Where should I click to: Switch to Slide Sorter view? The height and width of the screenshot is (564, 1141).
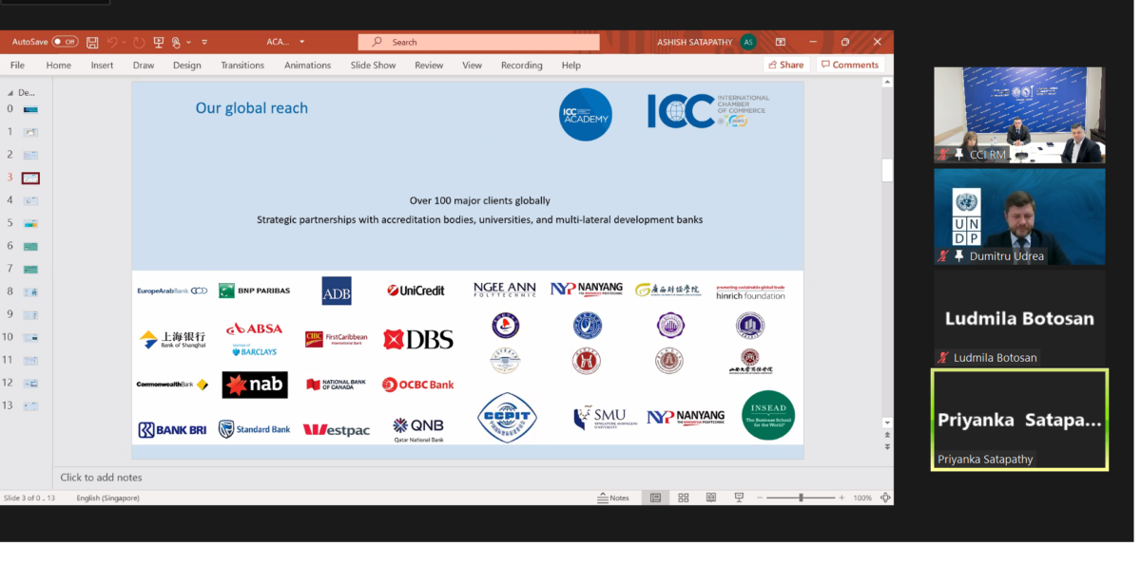pyautogui.click(x=683, y=498)
